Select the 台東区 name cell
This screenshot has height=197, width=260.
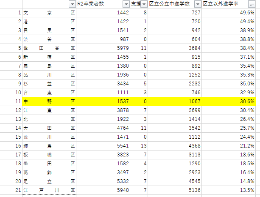[49, 93]
